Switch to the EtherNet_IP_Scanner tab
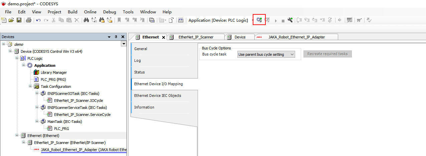 pyautogui.click(x=196, y=37)
